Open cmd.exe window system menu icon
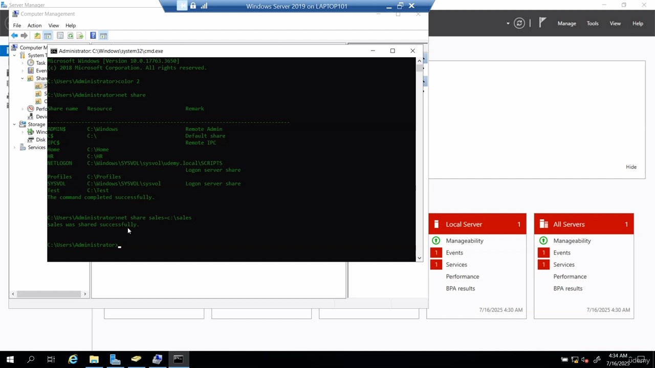The image size is (655, 368). click(x=54, y=51)
